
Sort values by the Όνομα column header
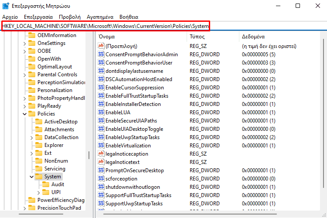[x=141, y=37]
